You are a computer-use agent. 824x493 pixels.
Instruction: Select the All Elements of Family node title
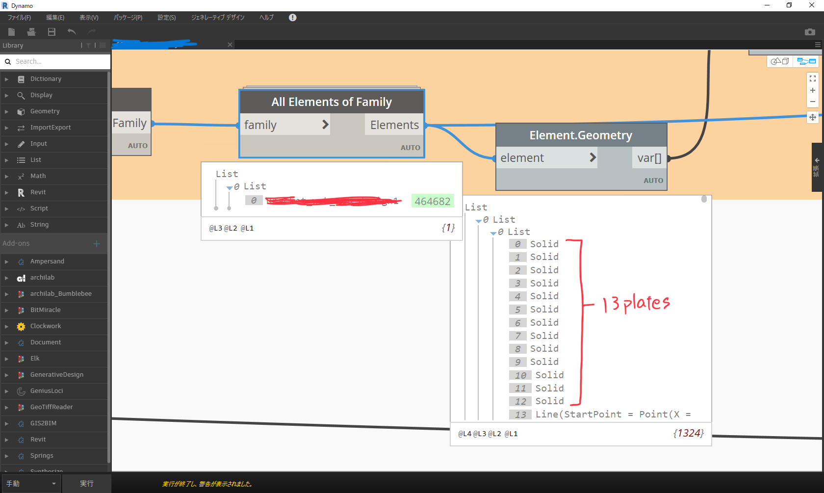click(332, 102)
